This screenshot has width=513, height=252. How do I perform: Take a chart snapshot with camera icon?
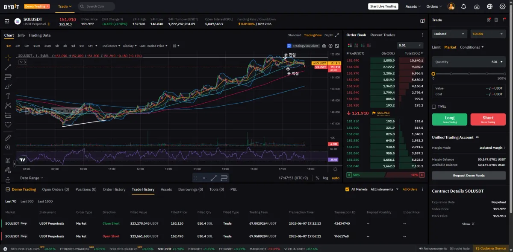coord(324,46)
